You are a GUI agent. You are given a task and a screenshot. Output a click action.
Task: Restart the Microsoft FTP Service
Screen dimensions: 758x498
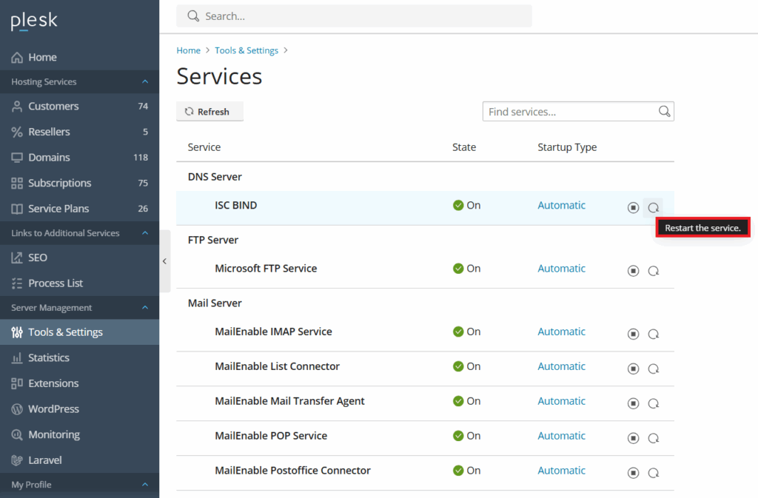pos(654,271)
